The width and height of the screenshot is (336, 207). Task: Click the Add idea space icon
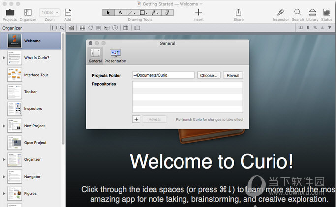click(68, 12)
